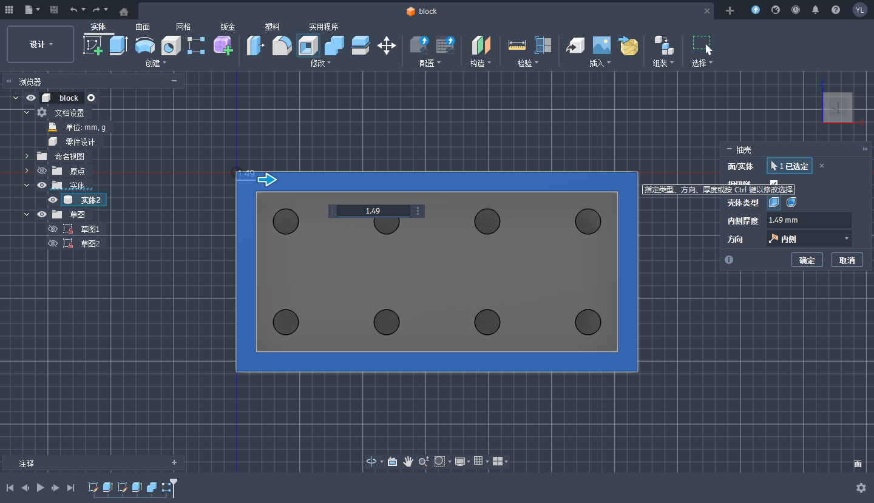The image size is (874, 503).
Task: Click the Home icon
Action: click(x=124, y=11)
